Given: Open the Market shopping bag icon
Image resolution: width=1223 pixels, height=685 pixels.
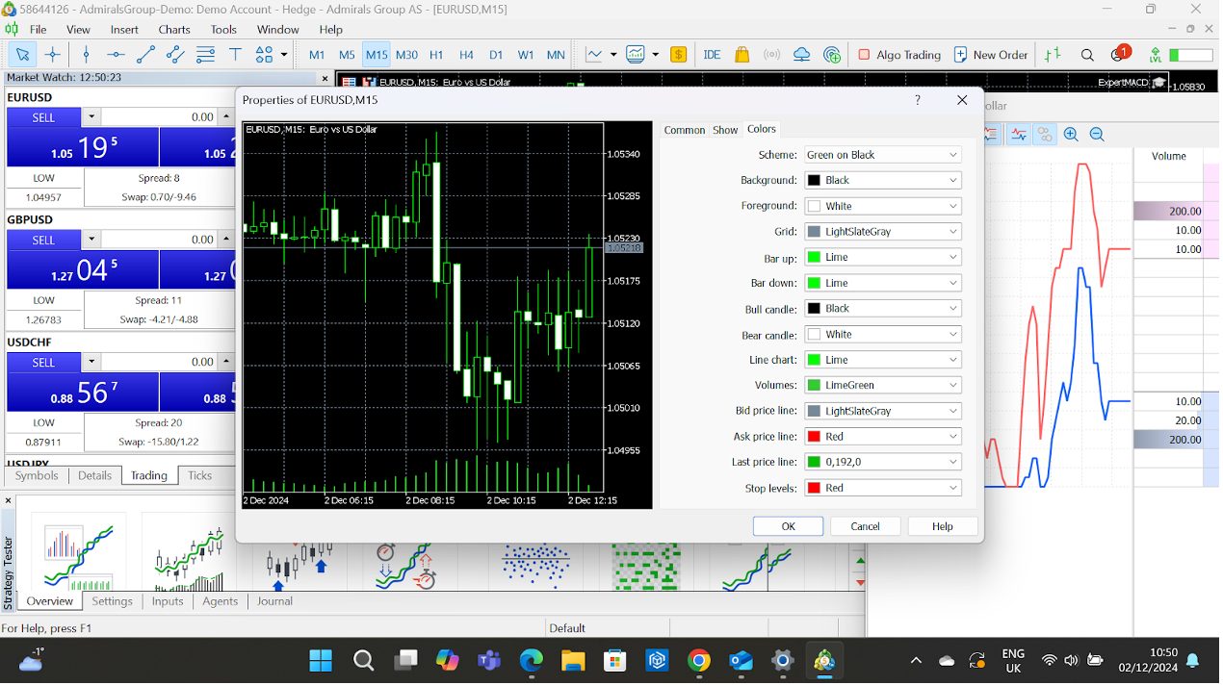Looking at the screenshot, I should coord(742,55).
